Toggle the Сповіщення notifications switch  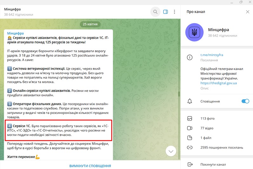click(245, 101)
